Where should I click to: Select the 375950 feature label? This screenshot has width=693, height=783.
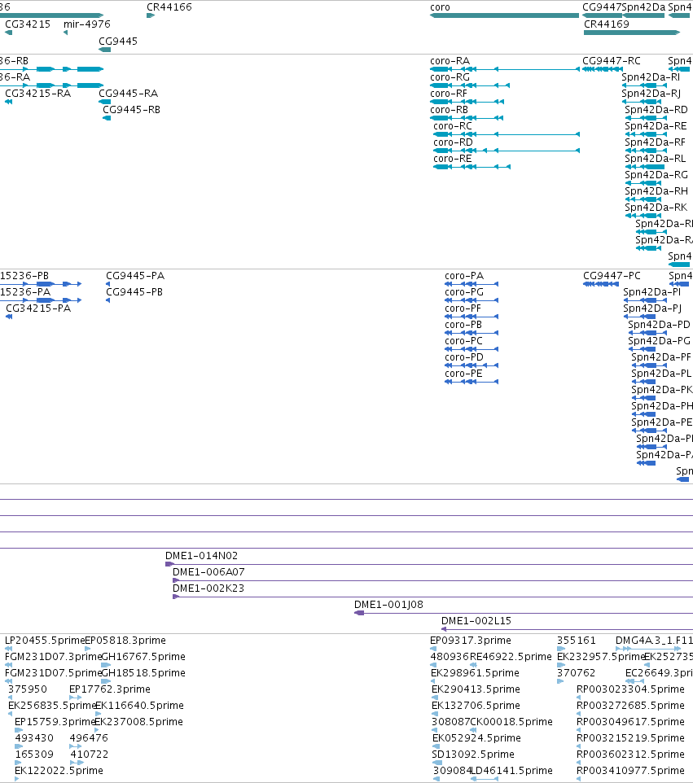coord(28,689)
